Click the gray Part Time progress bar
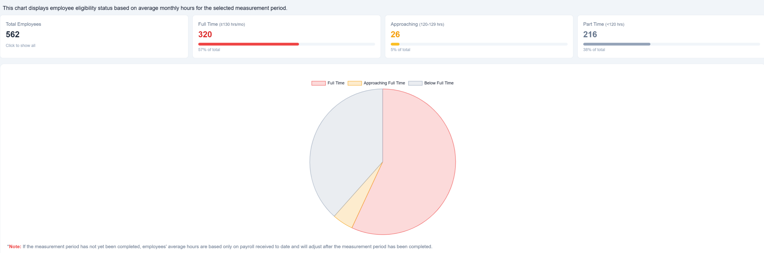 [x=617, y=44]
